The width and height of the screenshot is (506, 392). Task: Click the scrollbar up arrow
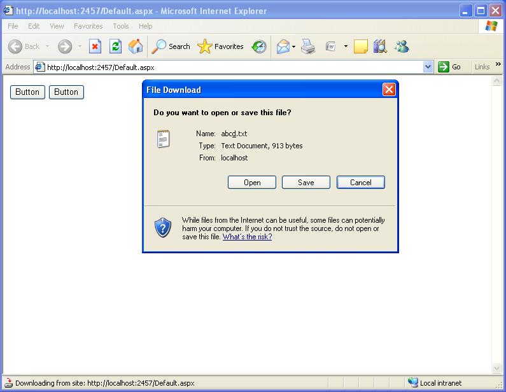pyautogui.click(x=496, y=80)
